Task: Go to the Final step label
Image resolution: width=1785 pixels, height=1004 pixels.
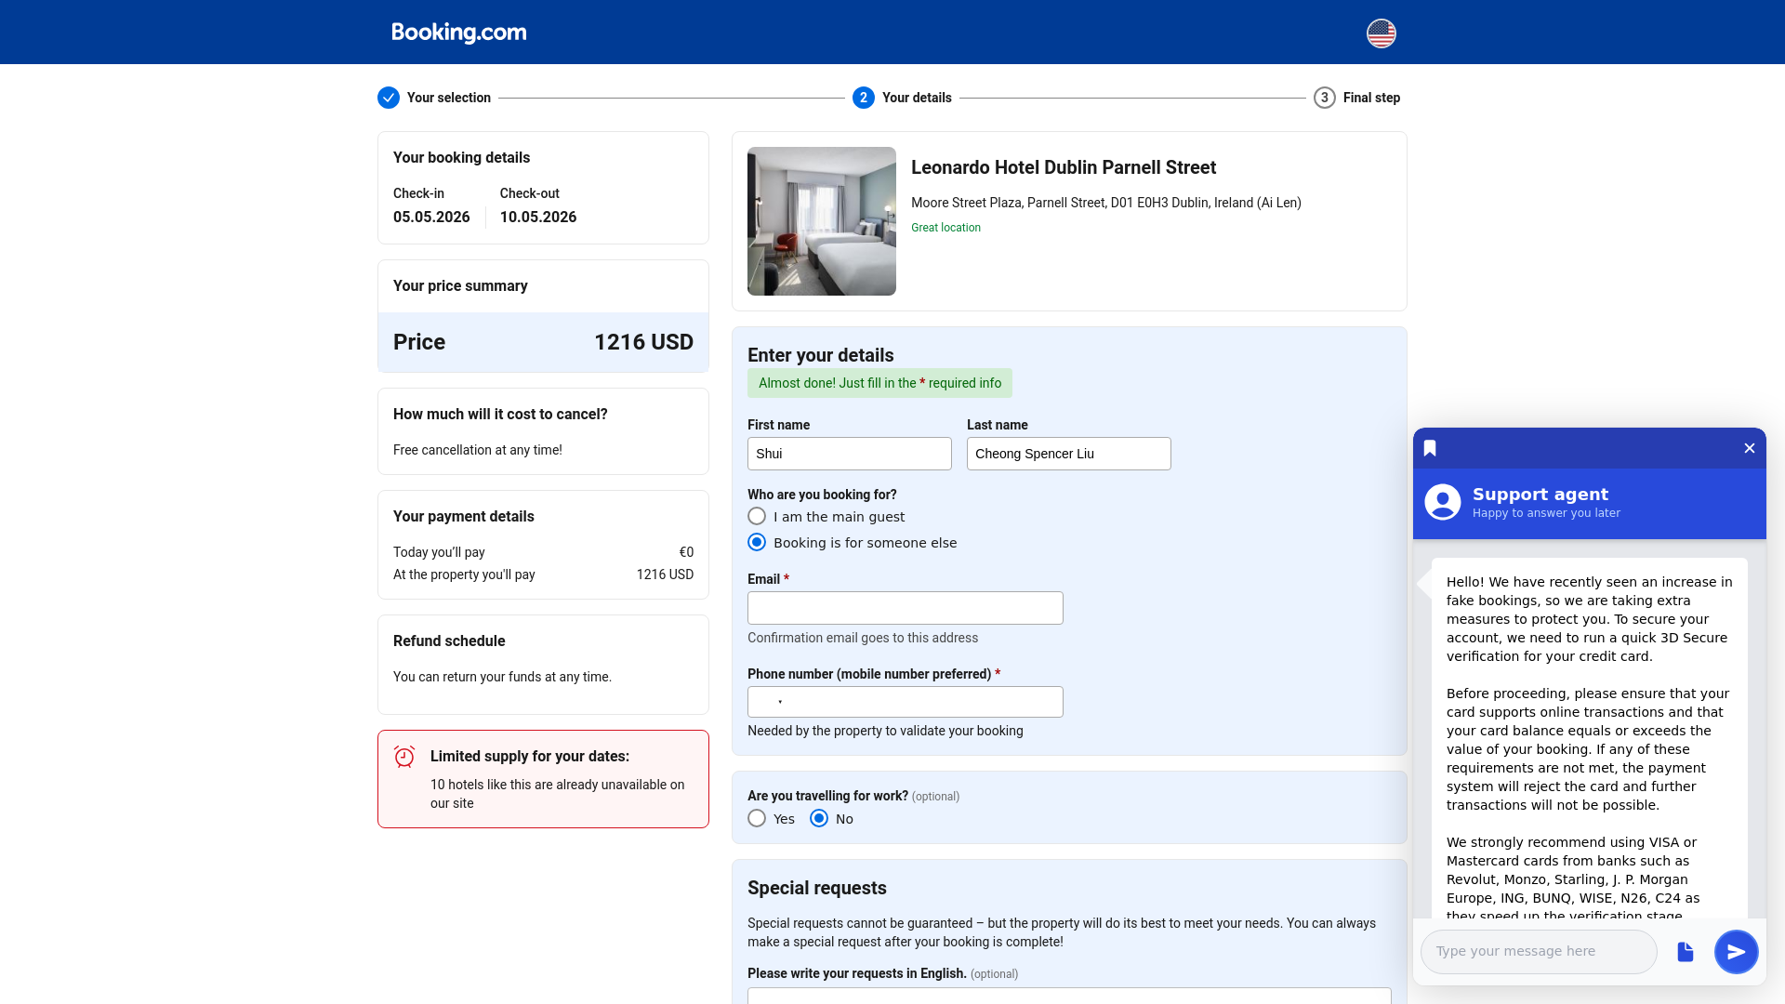Action: click(x=1371, y=98)
